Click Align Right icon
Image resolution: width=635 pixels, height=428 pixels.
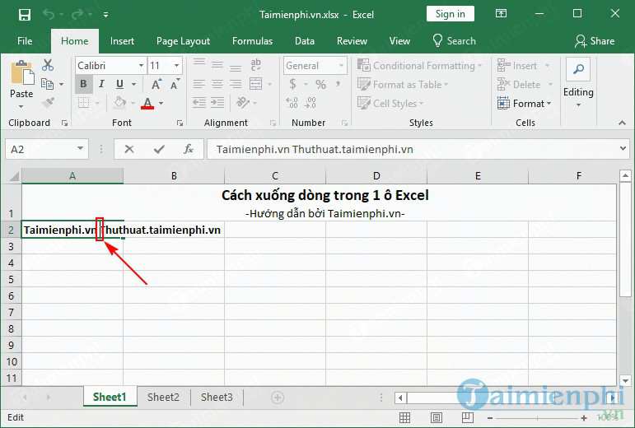pyautogui.click(x=236, y=84)
